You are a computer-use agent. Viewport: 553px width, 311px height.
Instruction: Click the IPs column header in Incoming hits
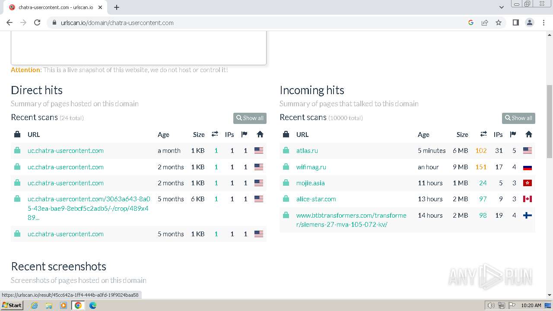coord(498,135)
